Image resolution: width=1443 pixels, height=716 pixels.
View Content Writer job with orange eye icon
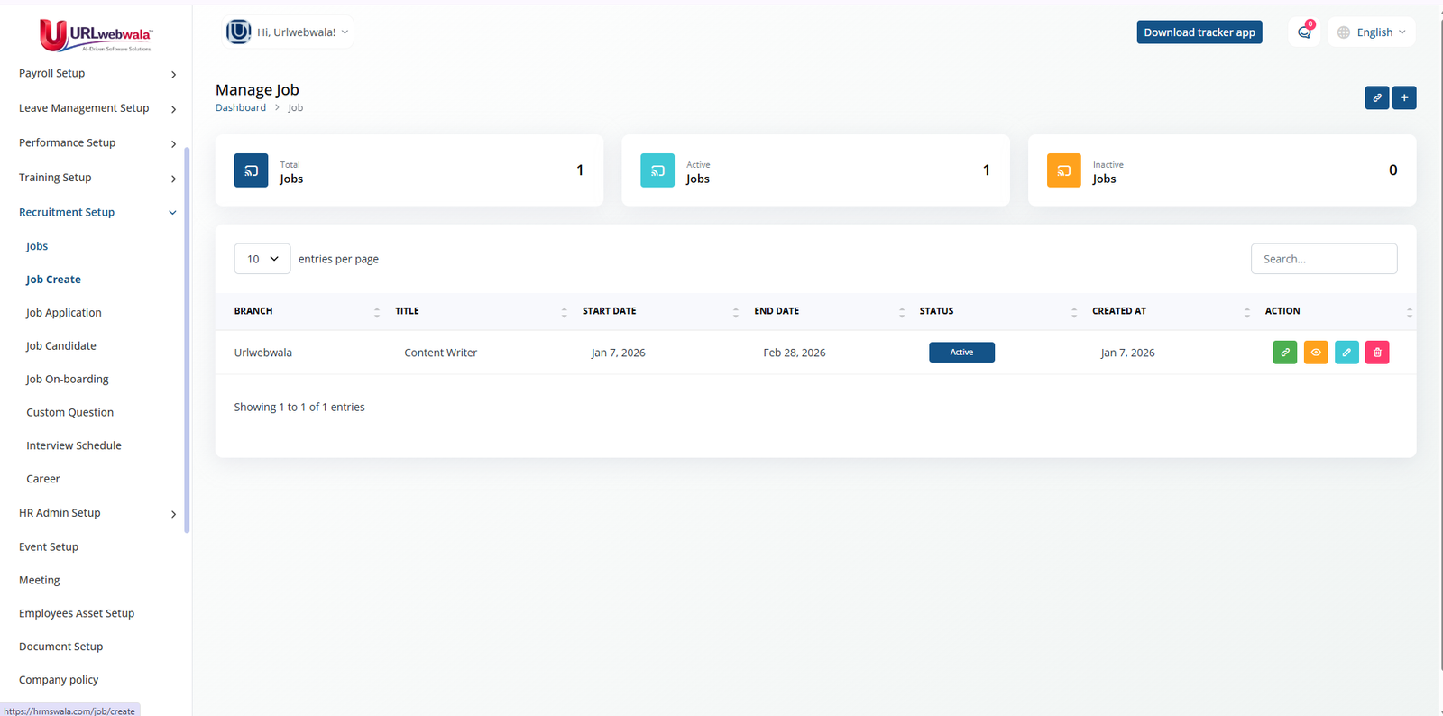(1316, 353)
